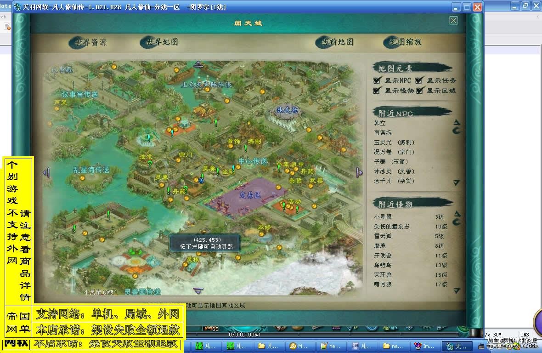Click the 比武场 arena icon on map
The height and width of the screenshot is (353, 542).
pos(287,110)
